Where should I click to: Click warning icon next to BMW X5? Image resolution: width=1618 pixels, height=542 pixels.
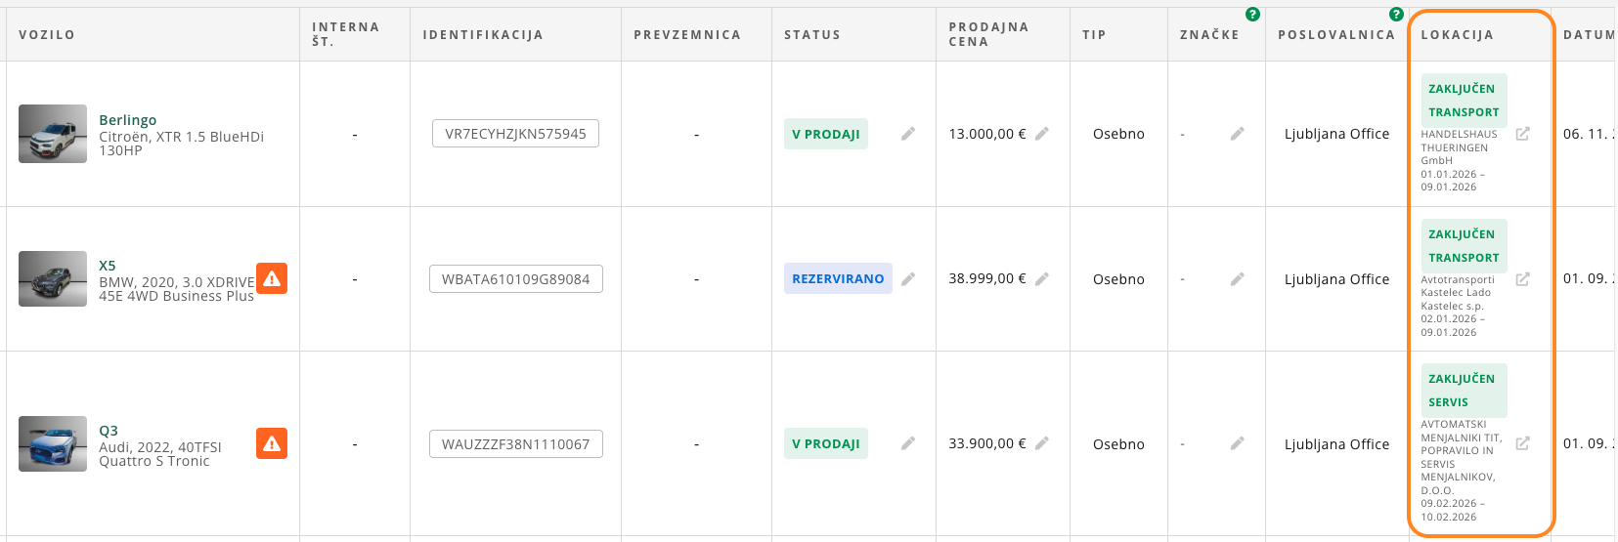pos(272,278)
